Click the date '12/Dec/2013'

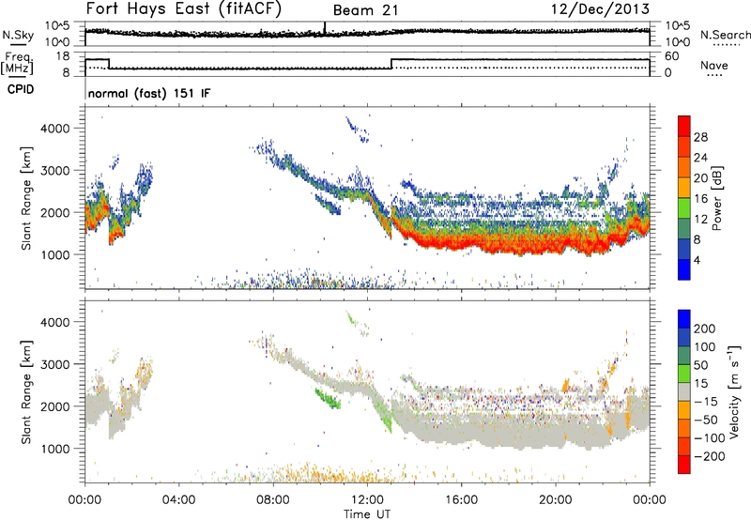601,9
